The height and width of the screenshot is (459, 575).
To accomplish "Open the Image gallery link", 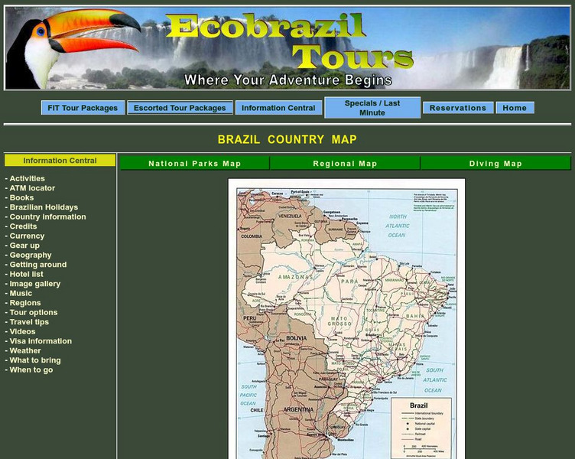I will [x=35, y=283].
